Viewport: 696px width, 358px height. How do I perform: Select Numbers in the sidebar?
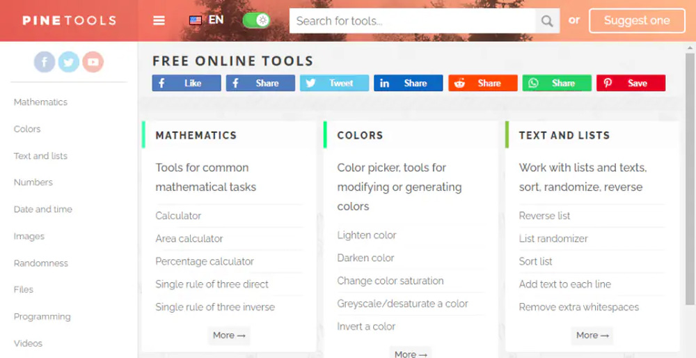33,182
